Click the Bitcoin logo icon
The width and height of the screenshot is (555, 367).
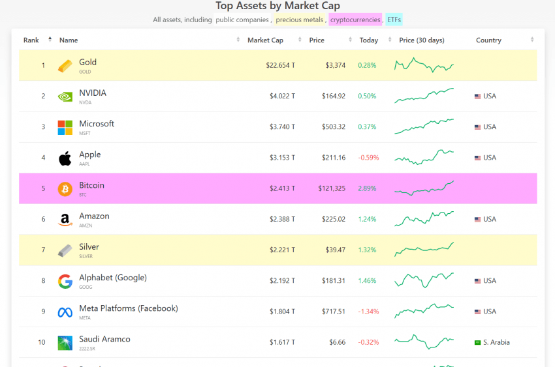coord(65,189)
